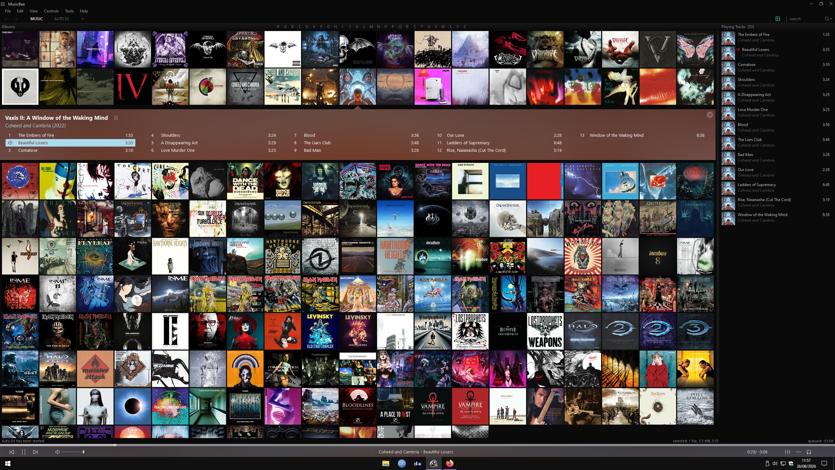Open the Albums view header dropdown
835x470 pixels.
point(8,27)
